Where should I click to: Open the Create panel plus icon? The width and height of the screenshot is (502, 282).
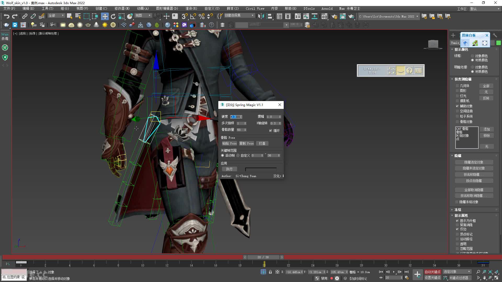[x=453, y=35]
